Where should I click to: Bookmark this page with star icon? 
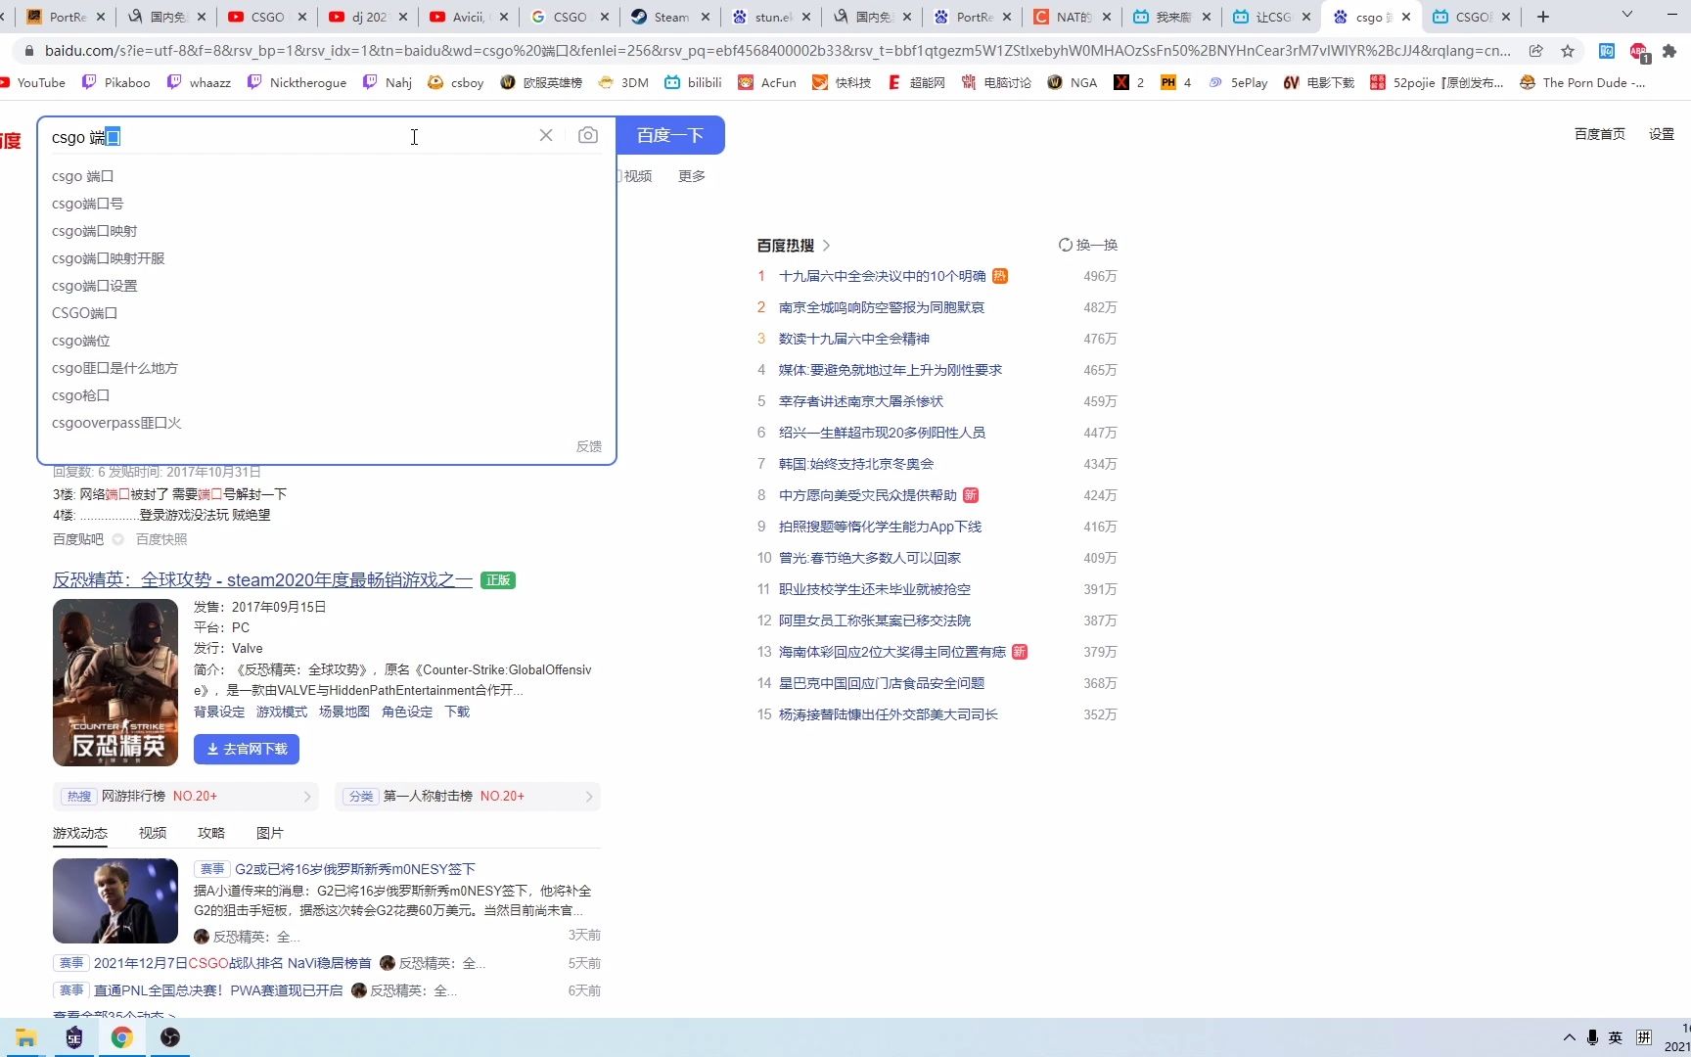pos(1568,51)
